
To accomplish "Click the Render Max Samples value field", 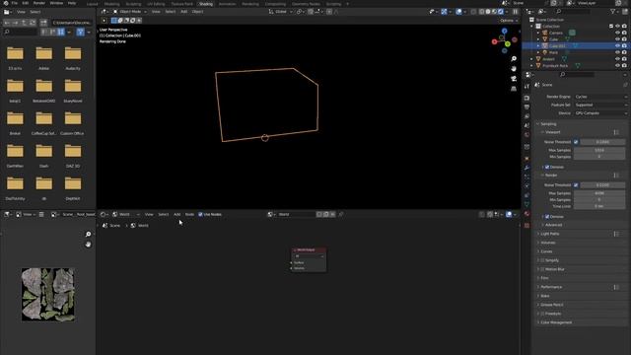I will pos(599,193).
